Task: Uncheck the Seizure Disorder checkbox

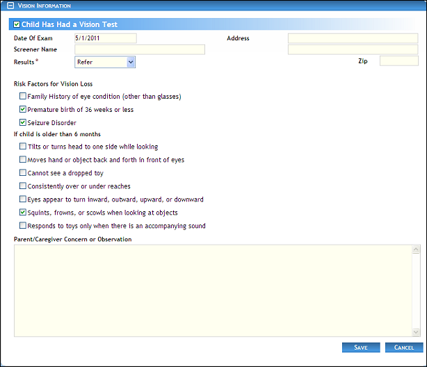Action: [x=23, y=123]
